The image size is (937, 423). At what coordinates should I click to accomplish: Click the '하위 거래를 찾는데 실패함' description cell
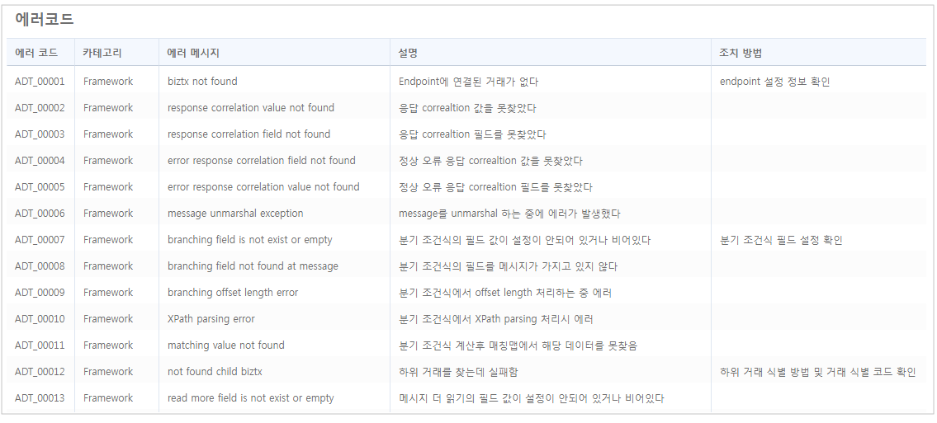click(x=458, y=372)
